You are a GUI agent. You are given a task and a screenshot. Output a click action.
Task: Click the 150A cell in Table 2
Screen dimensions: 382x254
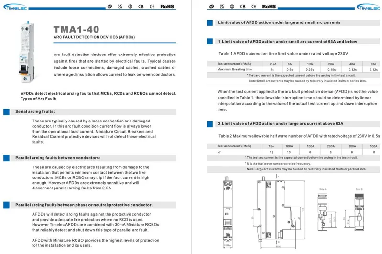[310, 146]
